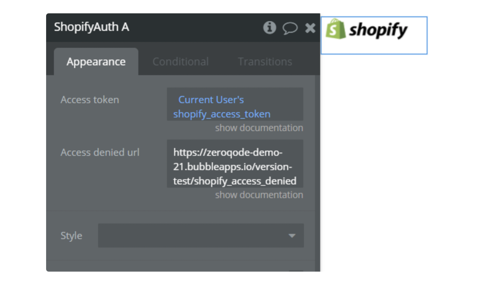The width and height of the screenshot is (478, 283).
Task: Click the shopify_access_token expression segment
Action: click(x=222, y=114)
